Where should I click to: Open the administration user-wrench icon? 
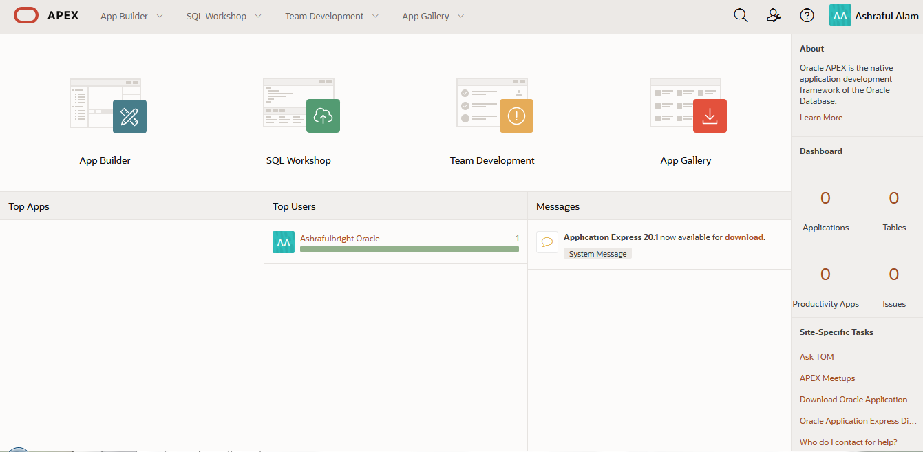pos(774,16)
